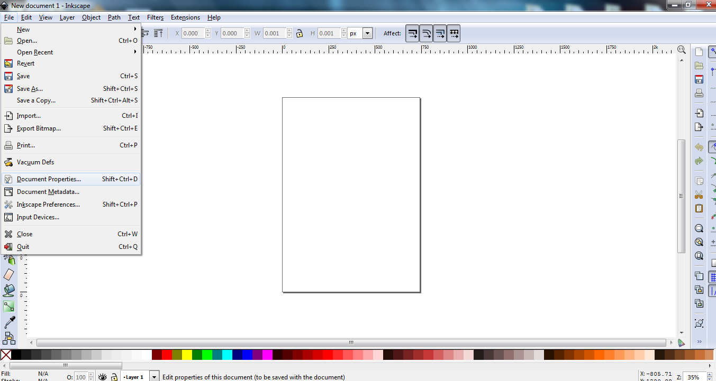Click the zoom percentage field showing 35%
This screenshot has width=716, height=381.
pyautogui.click(x=693, y=377)
